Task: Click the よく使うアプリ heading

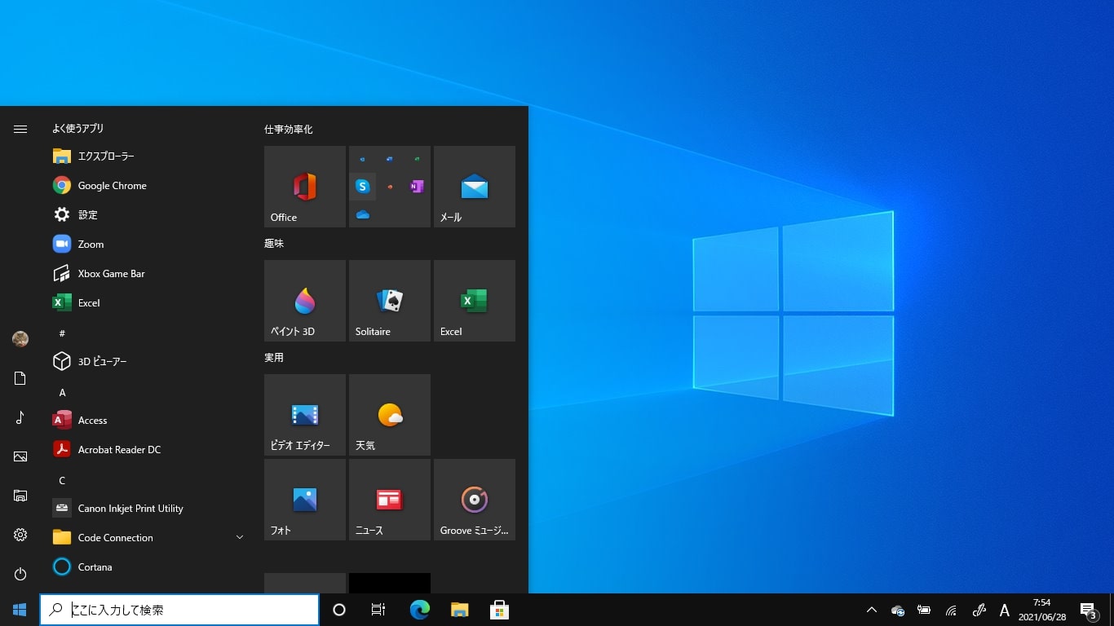Action: [x=78, y=128]
